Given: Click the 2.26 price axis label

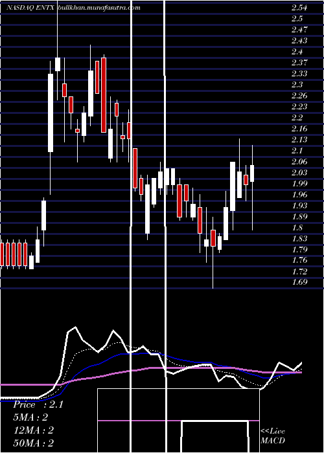Looking at the screenshot, I should point(299,96).
